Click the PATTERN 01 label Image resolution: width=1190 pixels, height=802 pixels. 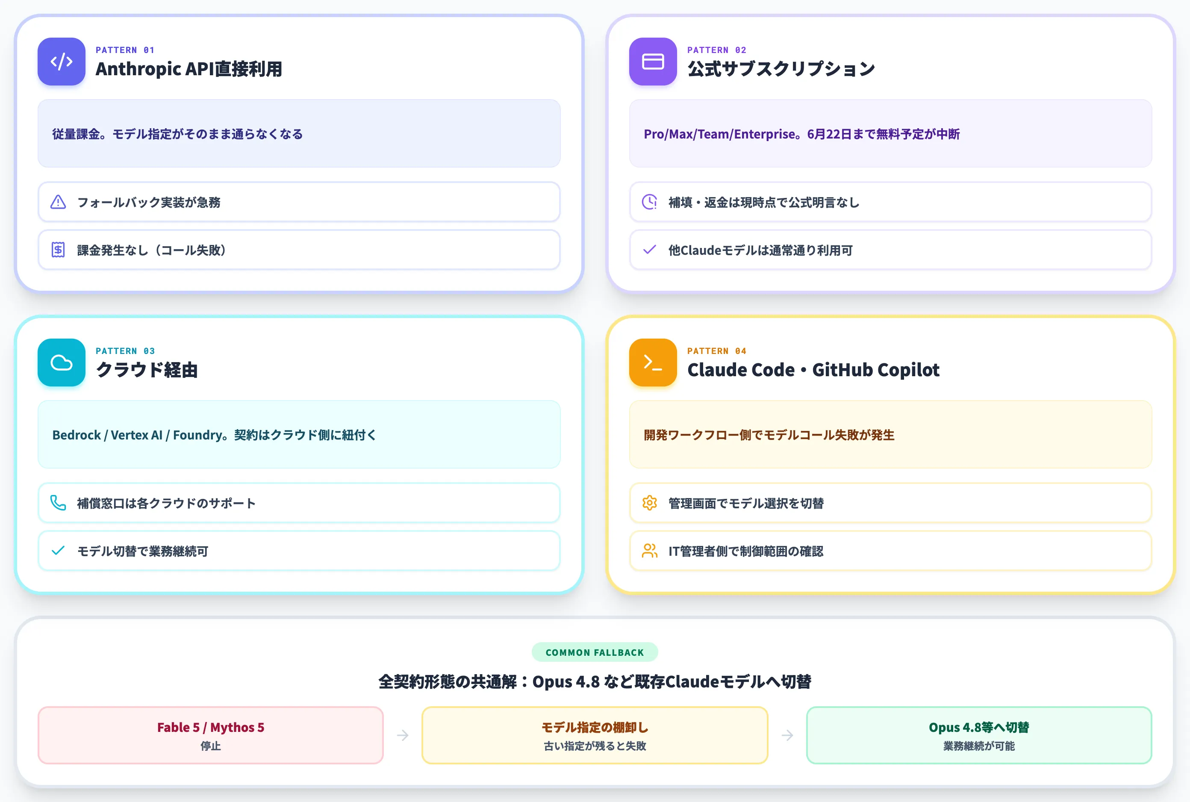pos(125,50)
